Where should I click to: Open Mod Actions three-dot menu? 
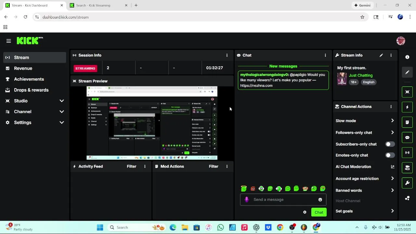[x=227, y=166]
